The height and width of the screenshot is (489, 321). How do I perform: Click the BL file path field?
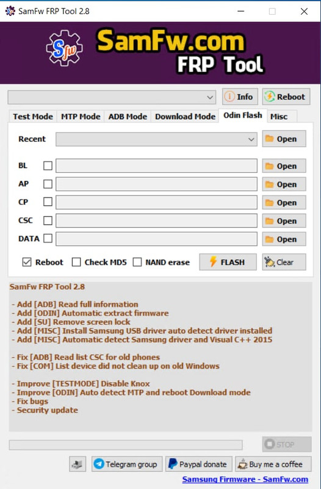[x=156, y=166]
